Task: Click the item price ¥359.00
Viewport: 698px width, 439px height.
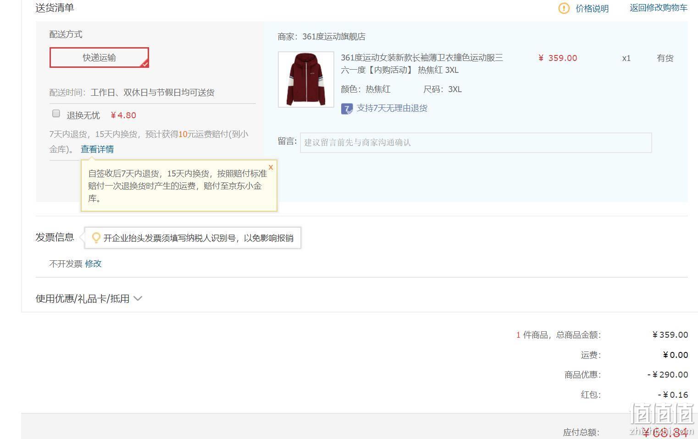Action: [x=558, y=58]
